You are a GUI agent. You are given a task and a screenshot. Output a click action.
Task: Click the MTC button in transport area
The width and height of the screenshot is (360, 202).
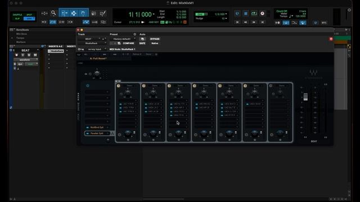click(324, 22)
